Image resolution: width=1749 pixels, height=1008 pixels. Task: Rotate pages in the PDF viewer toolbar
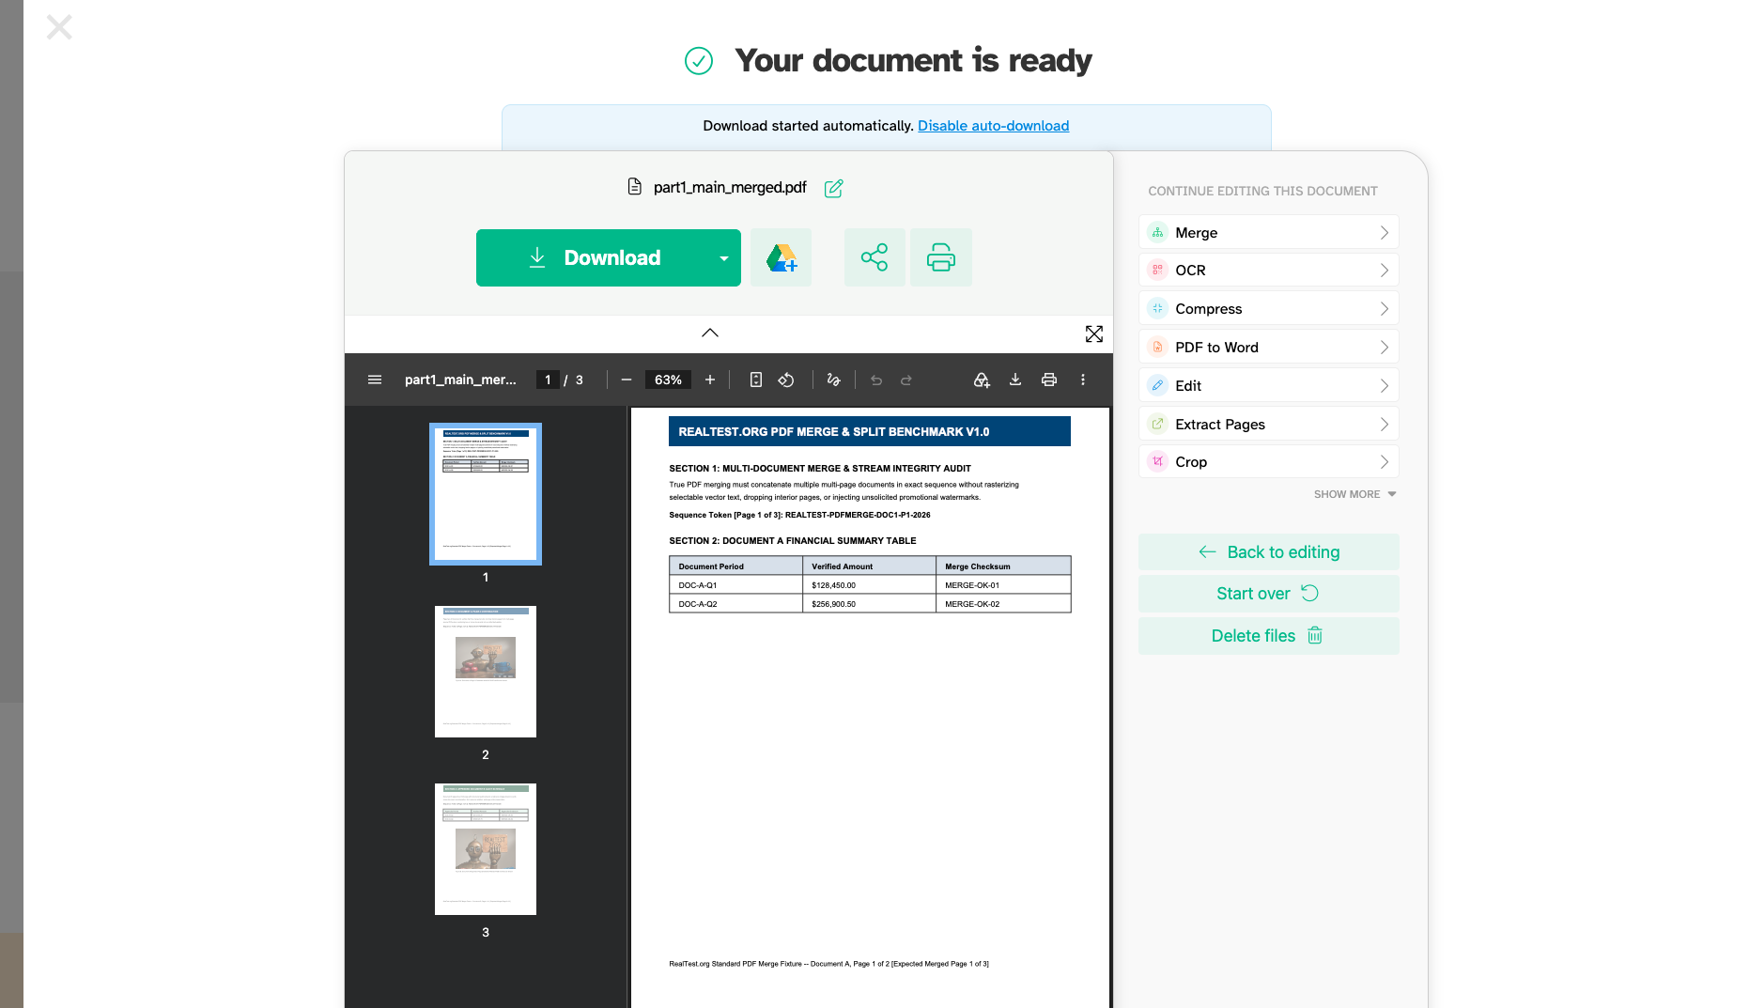(x=786, y=380)
